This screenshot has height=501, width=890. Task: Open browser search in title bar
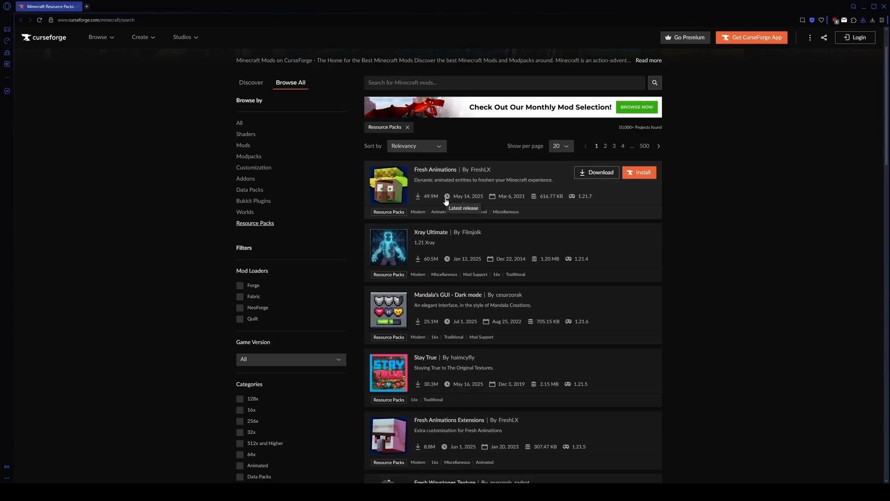853,6
